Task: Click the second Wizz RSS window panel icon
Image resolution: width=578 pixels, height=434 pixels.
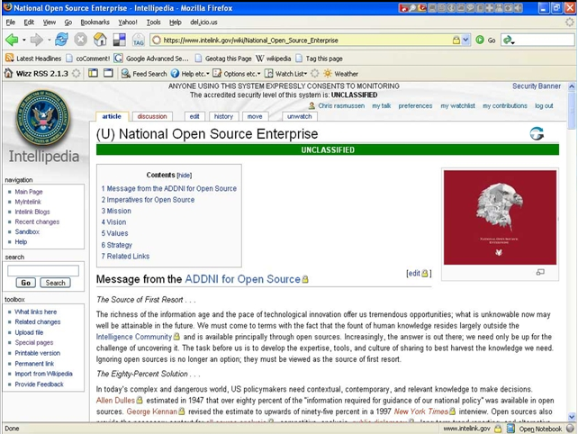Action: 108,73
